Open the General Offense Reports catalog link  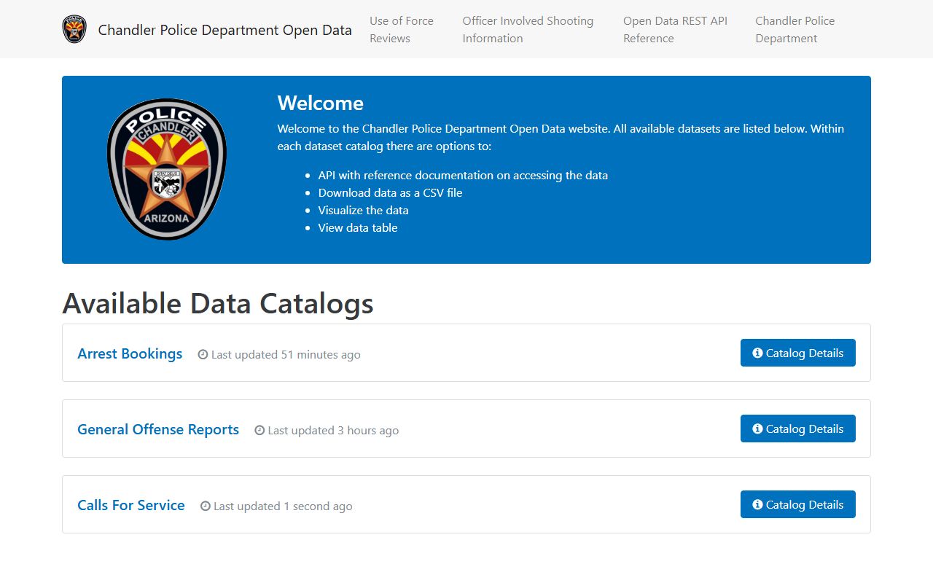[x=158, y=429]
